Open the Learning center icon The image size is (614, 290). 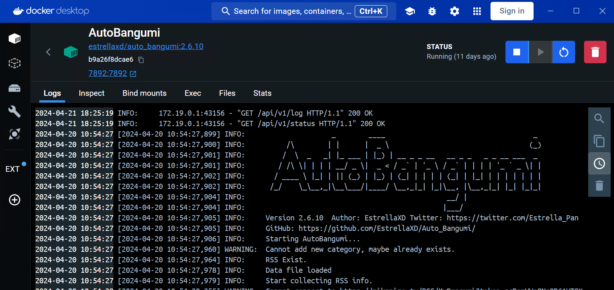[x=410, y=11]
